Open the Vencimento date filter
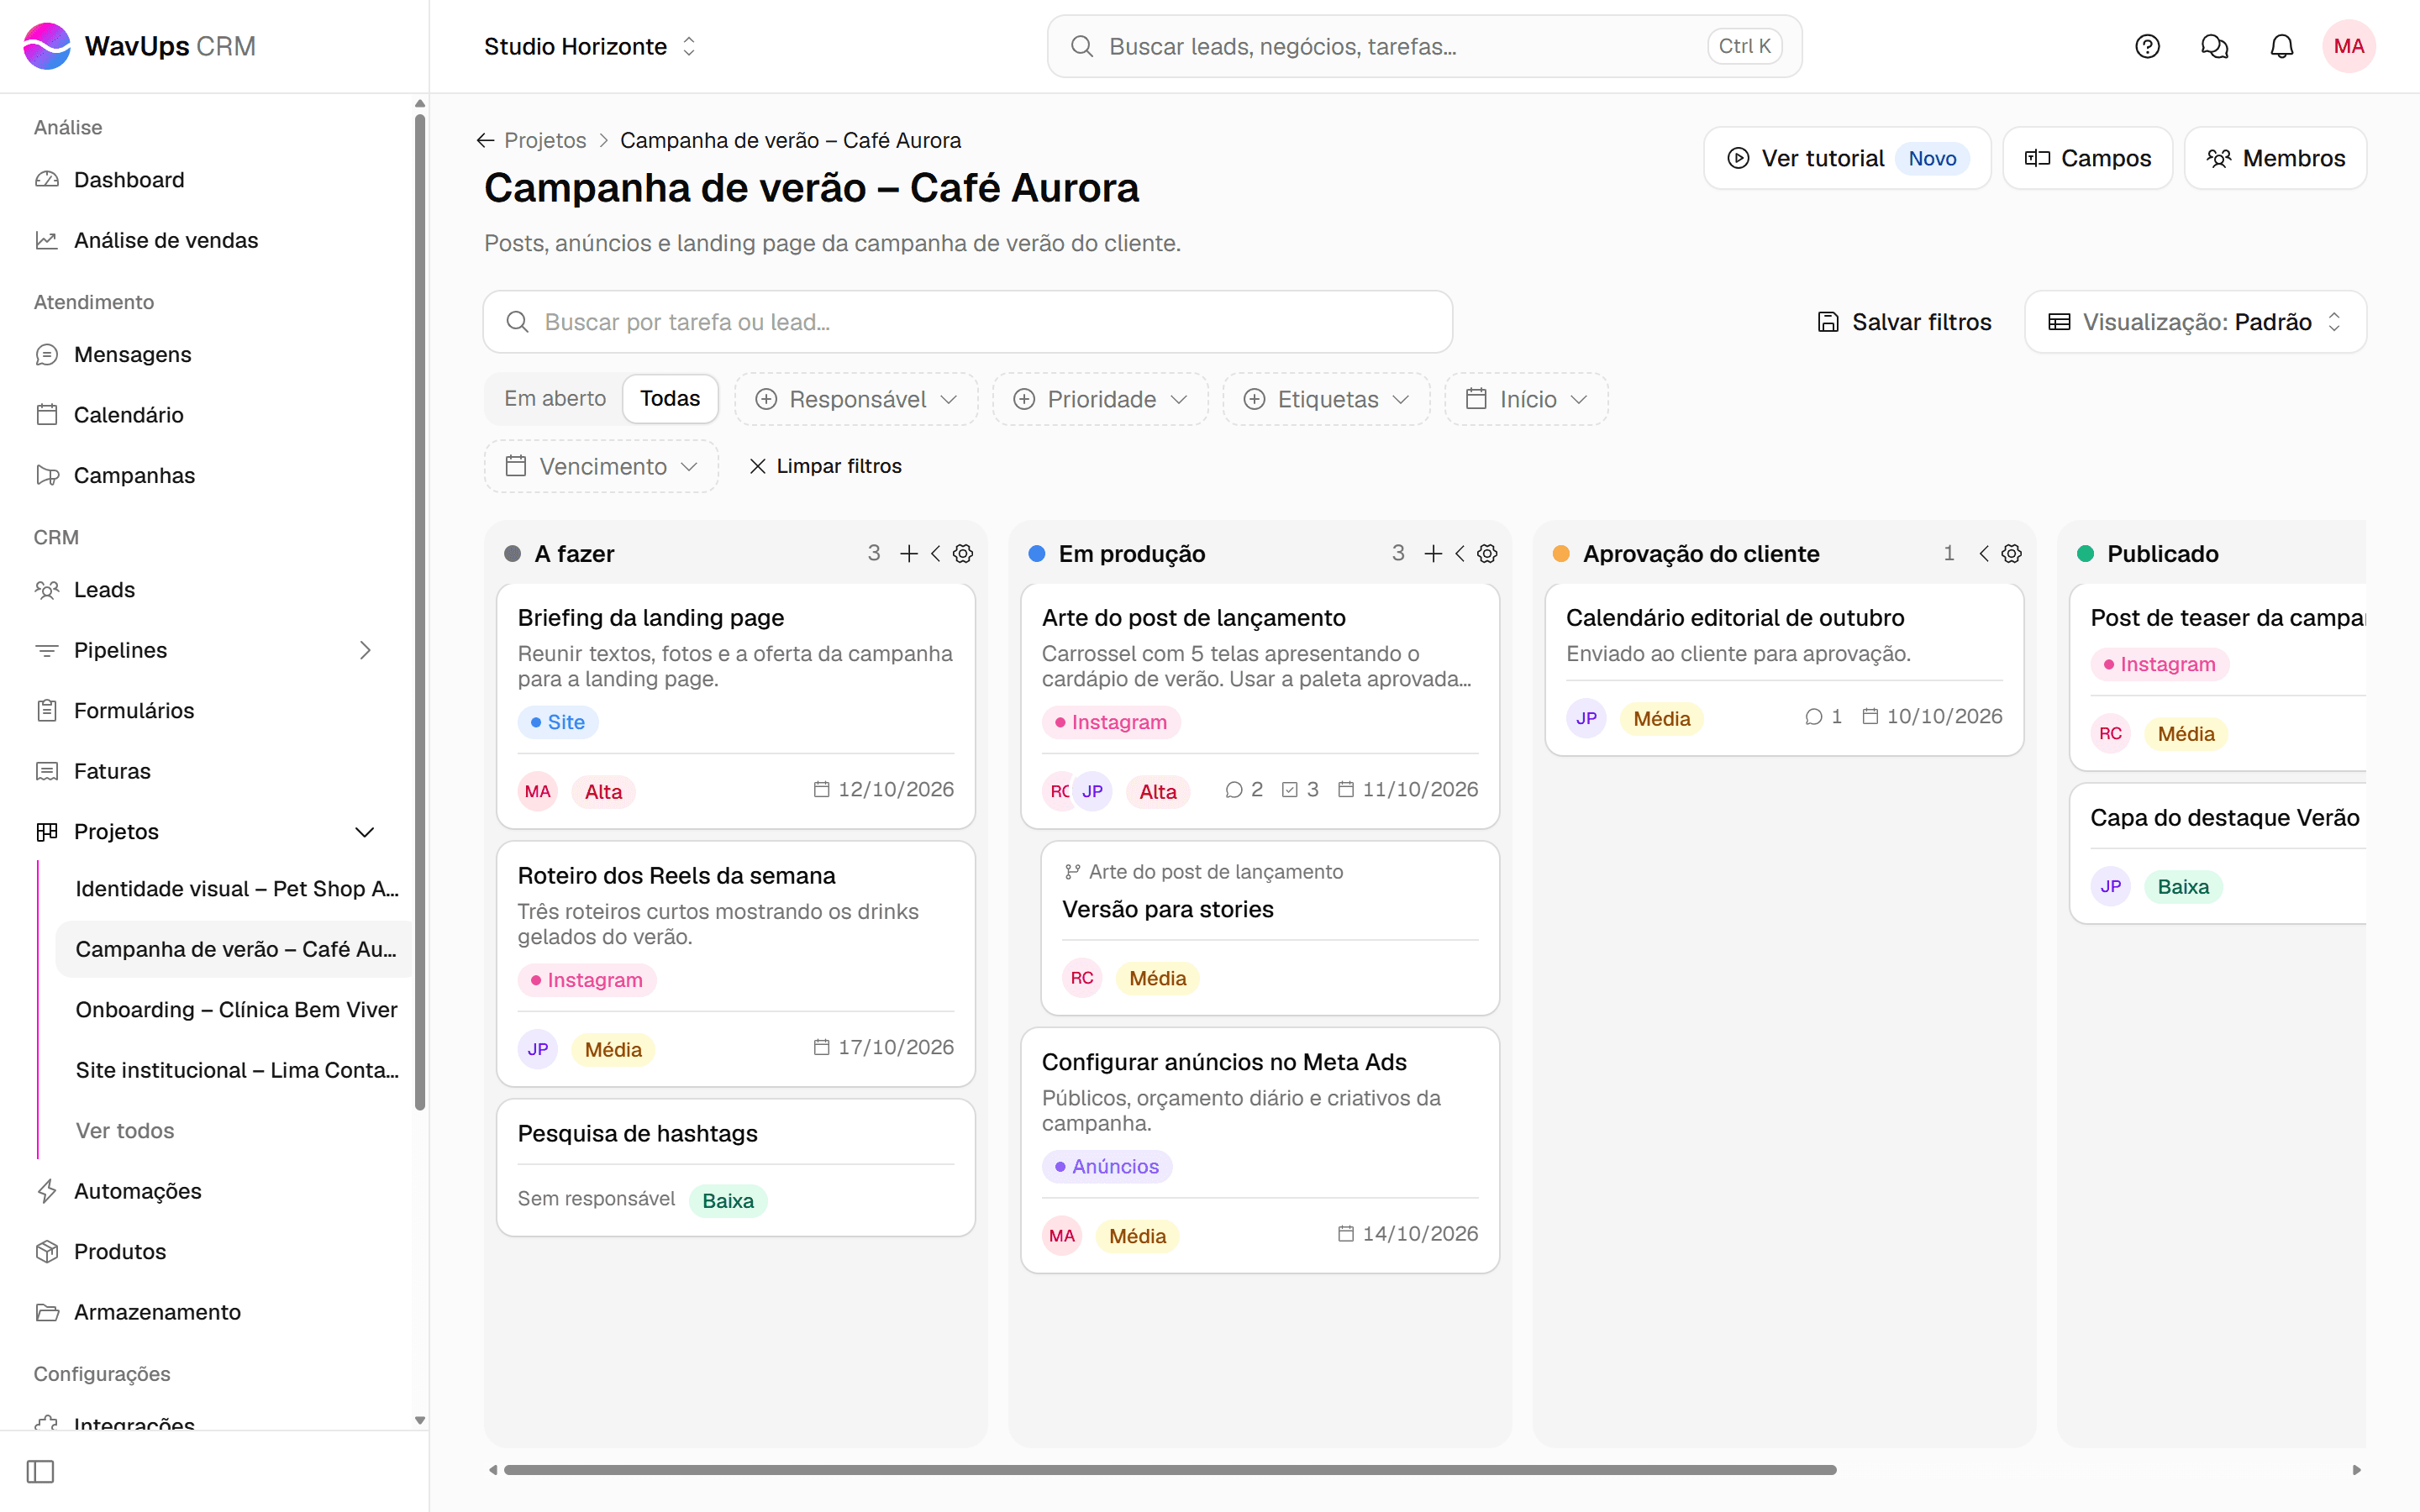This screenshot has width=2420, height=1512. pos(601,466)
